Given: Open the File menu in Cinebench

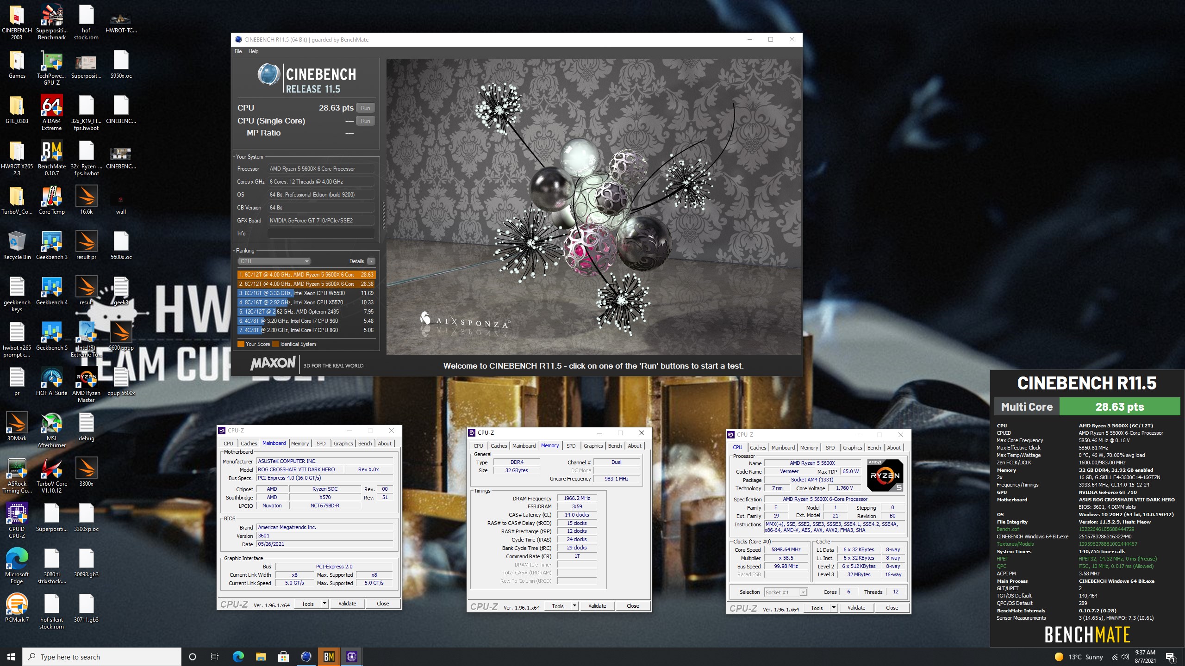Looking at the screenshot, I should coord(238,51).
